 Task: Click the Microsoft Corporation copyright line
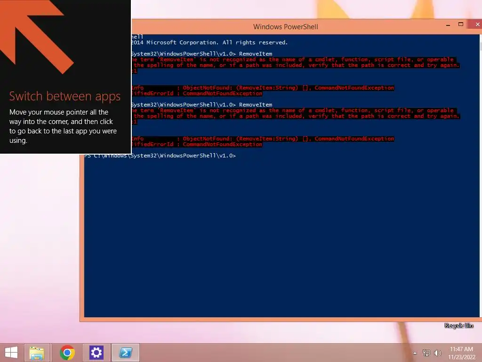[209, 42]
